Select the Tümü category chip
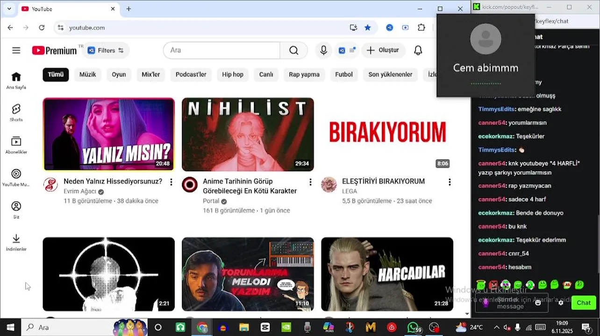This screenshot has width=600, height=336. [56, 74]
